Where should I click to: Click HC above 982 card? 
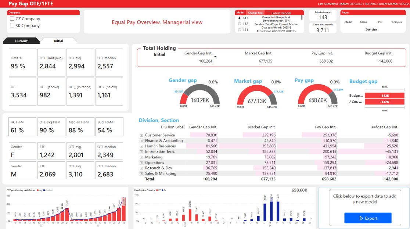tap(51, 92)
